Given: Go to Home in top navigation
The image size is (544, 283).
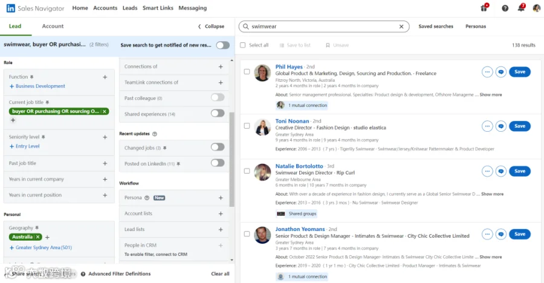Looking at the screenshot, I should [x=80, y=8].
